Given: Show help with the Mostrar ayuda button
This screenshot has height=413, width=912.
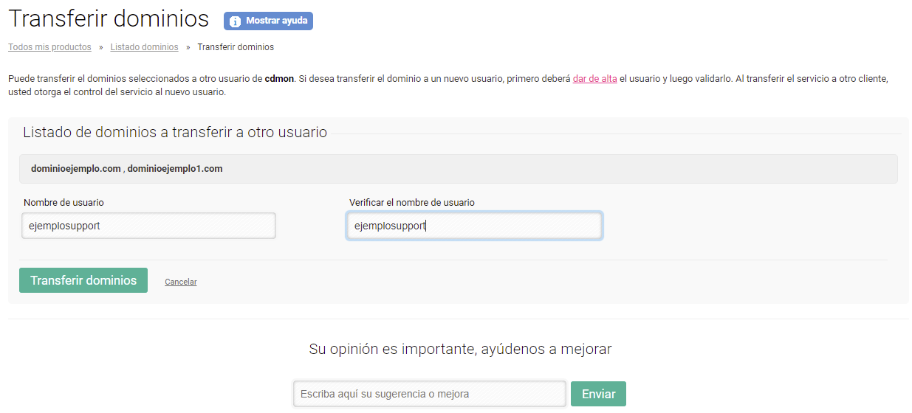Looking at the screenshot, I should (268, 21).
